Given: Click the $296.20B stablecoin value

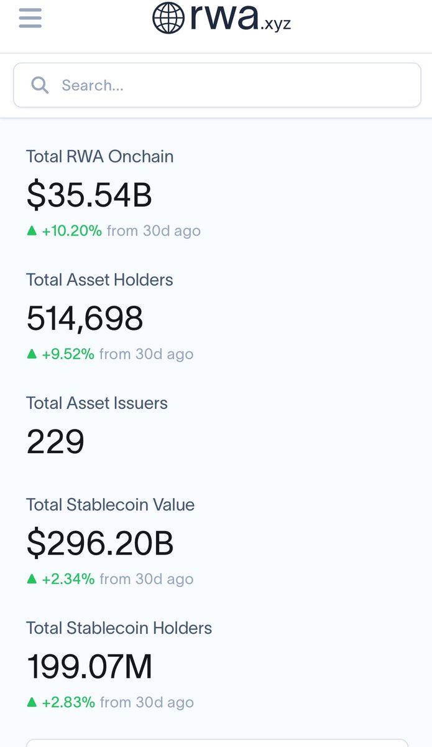Looking at the screenshot, I should [99, 543].
